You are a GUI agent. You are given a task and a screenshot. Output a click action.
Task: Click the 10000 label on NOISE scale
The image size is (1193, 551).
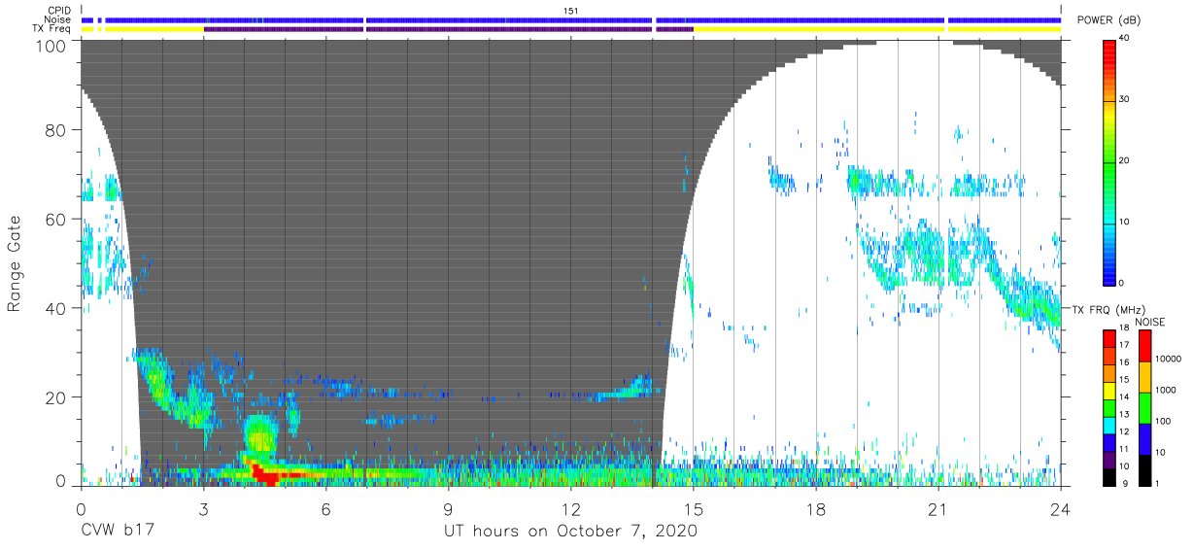1169,359
